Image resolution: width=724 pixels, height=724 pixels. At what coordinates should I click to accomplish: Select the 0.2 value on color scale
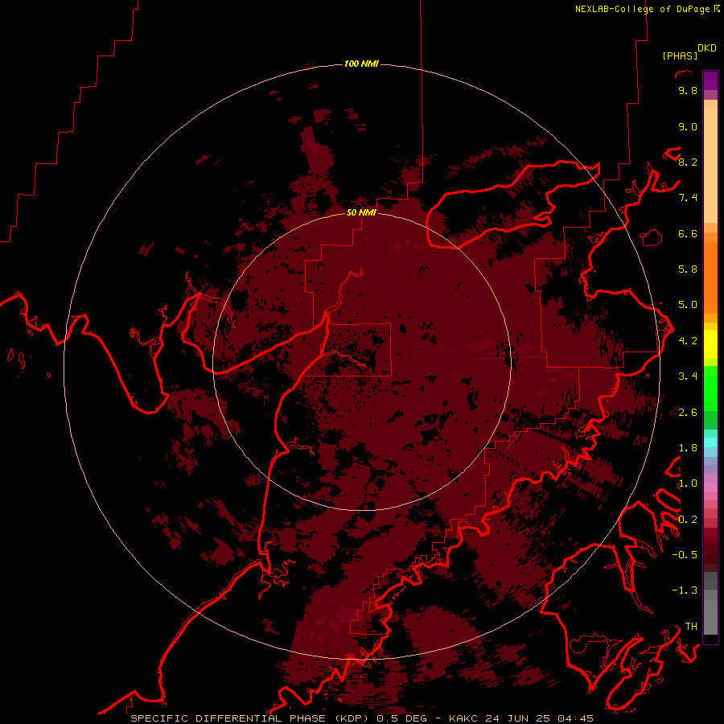pos(688,520)
